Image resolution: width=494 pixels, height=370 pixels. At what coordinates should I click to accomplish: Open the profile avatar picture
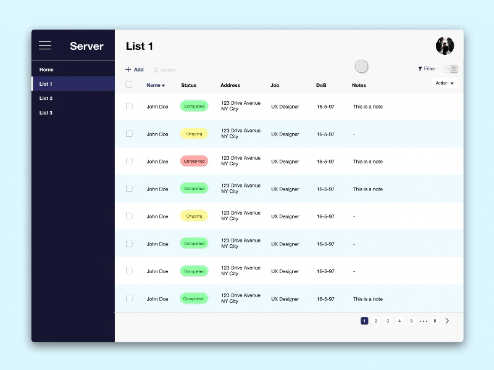click(444, 46)
